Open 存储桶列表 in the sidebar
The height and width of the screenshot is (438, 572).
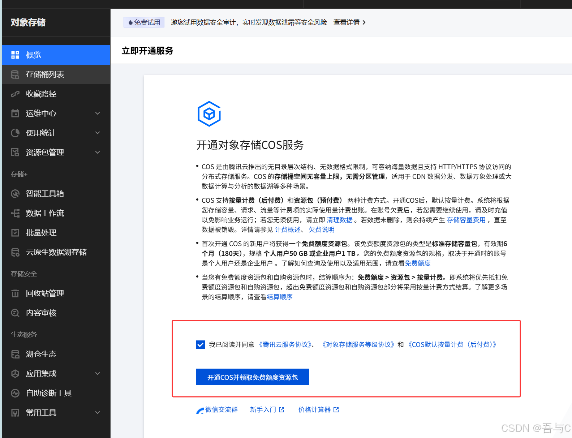(x=56, y=74)
